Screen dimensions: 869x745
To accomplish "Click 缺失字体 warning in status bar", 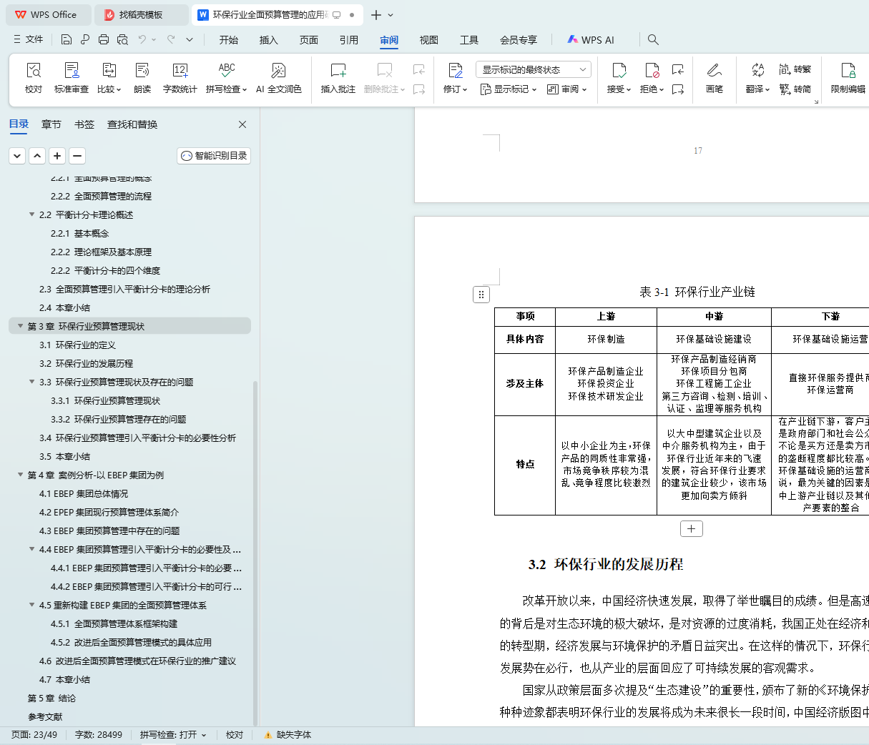I will (288, 735).
